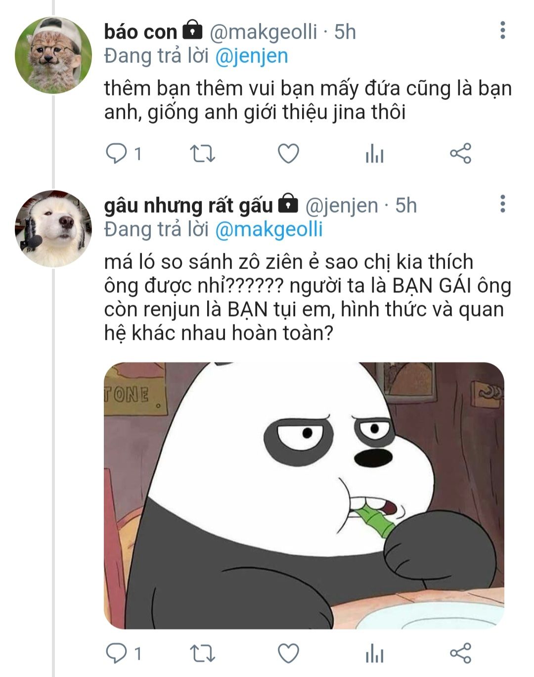Retweet báo con's tweet
Screen dimensions: 534x677
(x=203, y=154)
